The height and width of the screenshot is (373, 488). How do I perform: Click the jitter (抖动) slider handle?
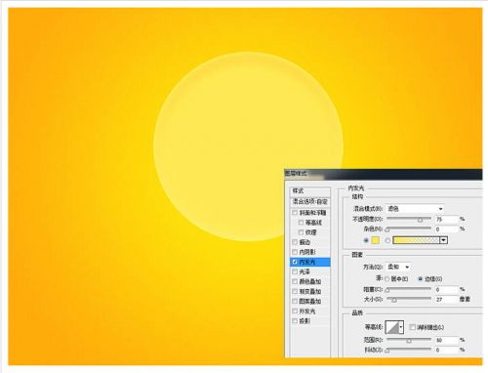pyautogui.click(x=387, y=351)
